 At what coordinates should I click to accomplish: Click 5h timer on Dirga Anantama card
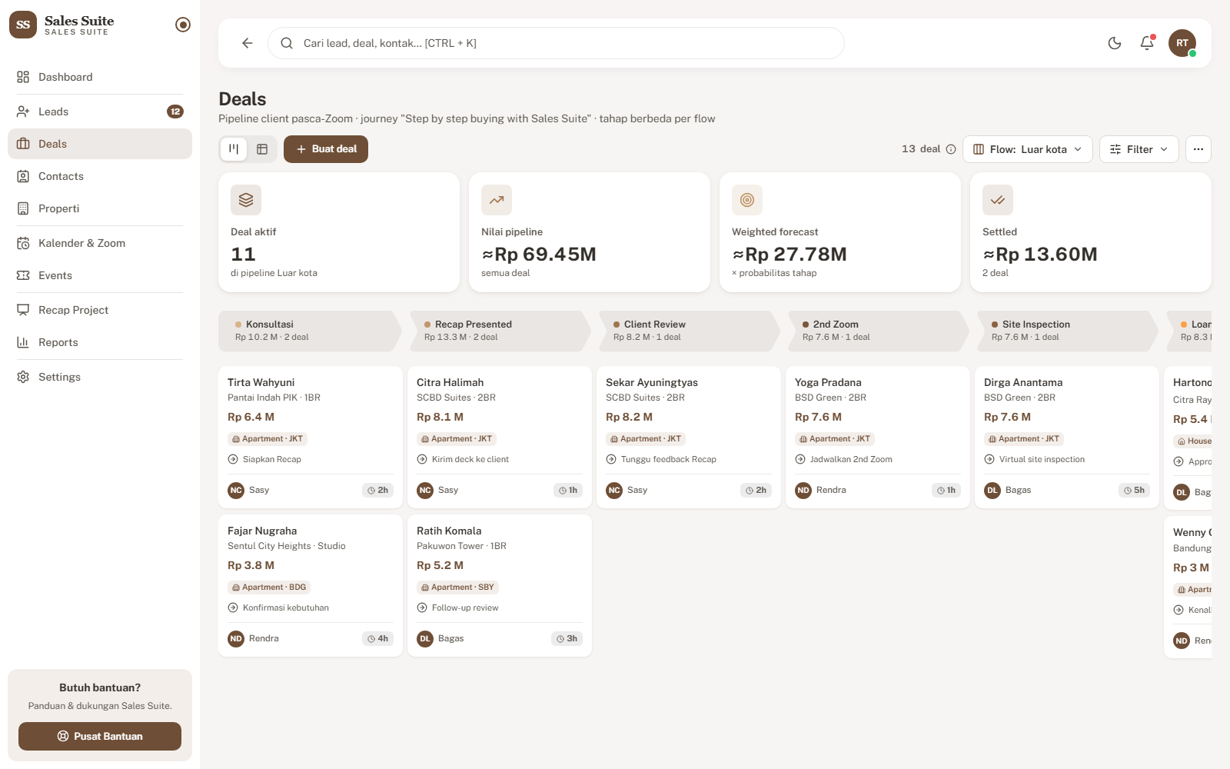coord(1134,490)
